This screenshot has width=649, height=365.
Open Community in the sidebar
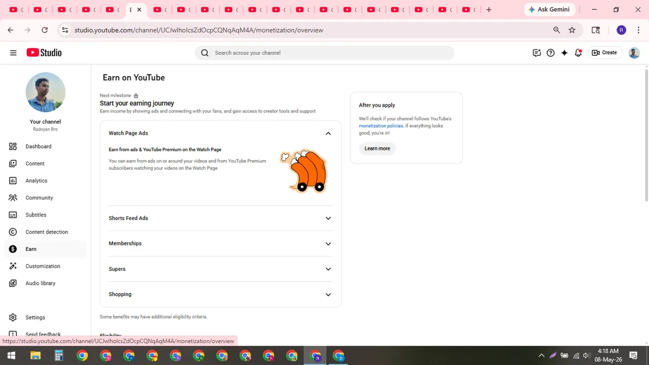coord(45,198)
